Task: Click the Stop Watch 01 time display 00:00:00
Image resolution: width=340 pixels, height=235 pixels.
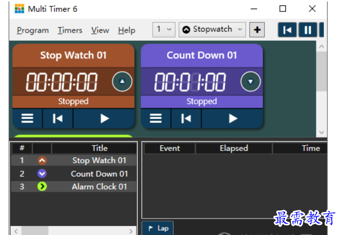Action: (x=62, y=82)
